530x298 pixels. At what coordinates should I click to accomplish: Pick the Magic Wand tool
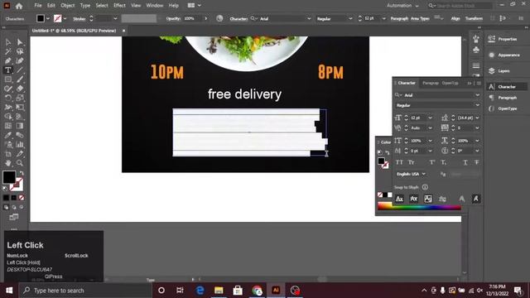tap(8, 51)
